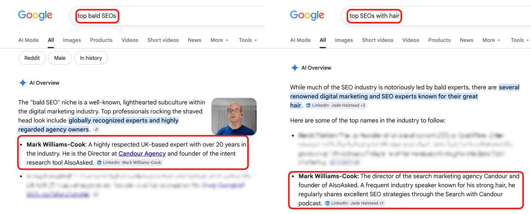This screenshot has height=214, width=531.
Task: Expand the Tools dropdown in the right window
Action: click(520, 40)
